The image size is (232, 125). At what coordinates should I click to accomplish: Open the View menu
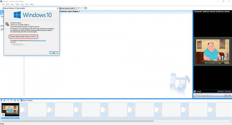pos(12,4)
